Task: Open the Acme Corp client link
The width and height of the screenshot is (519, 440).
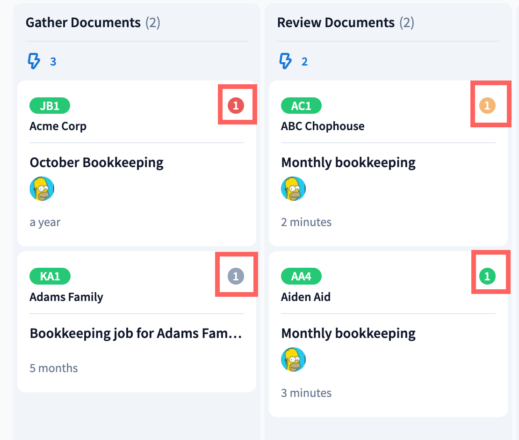Action: pyautogui.click(x=58, y=126)
